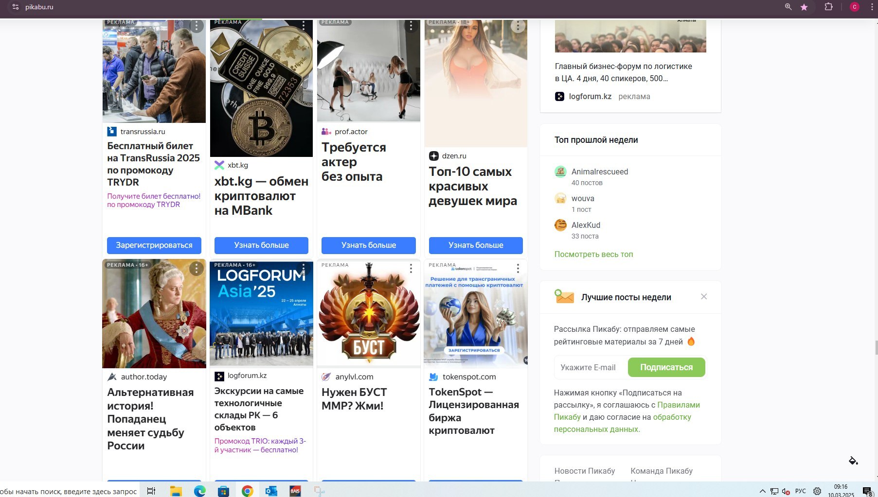Subscribe with the Подписаться button

(x=666, y=367)
